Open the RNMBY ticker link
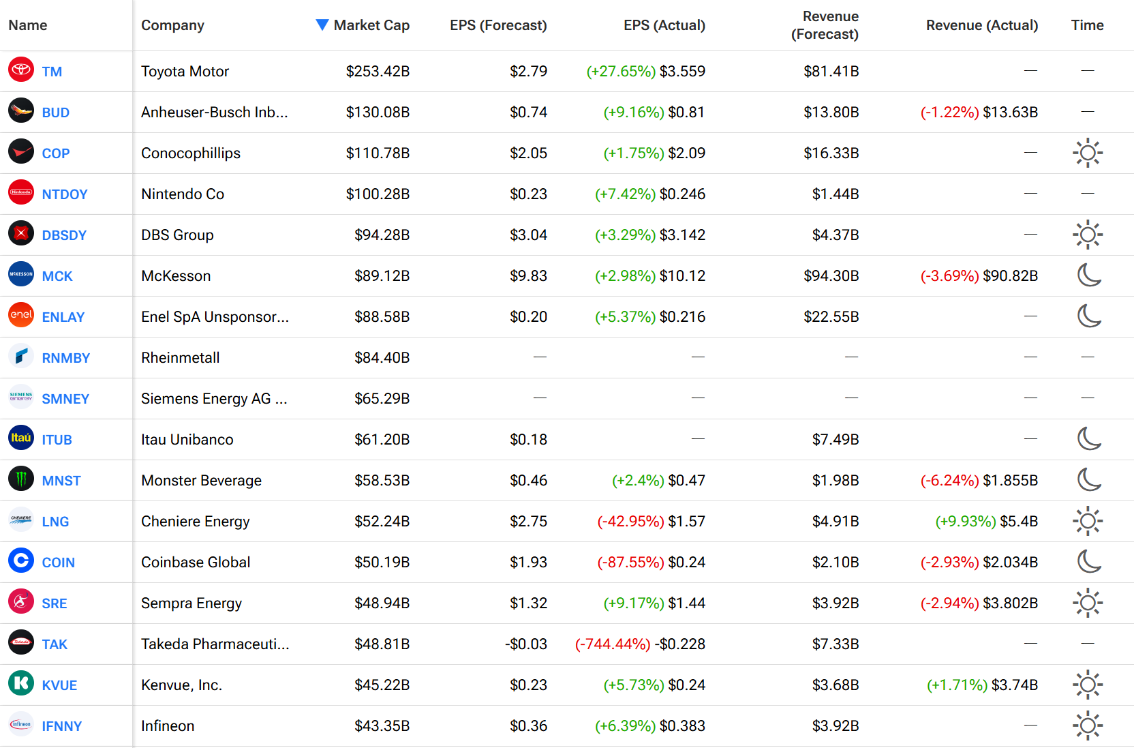 pyautogui.click(x=66, y=358)
